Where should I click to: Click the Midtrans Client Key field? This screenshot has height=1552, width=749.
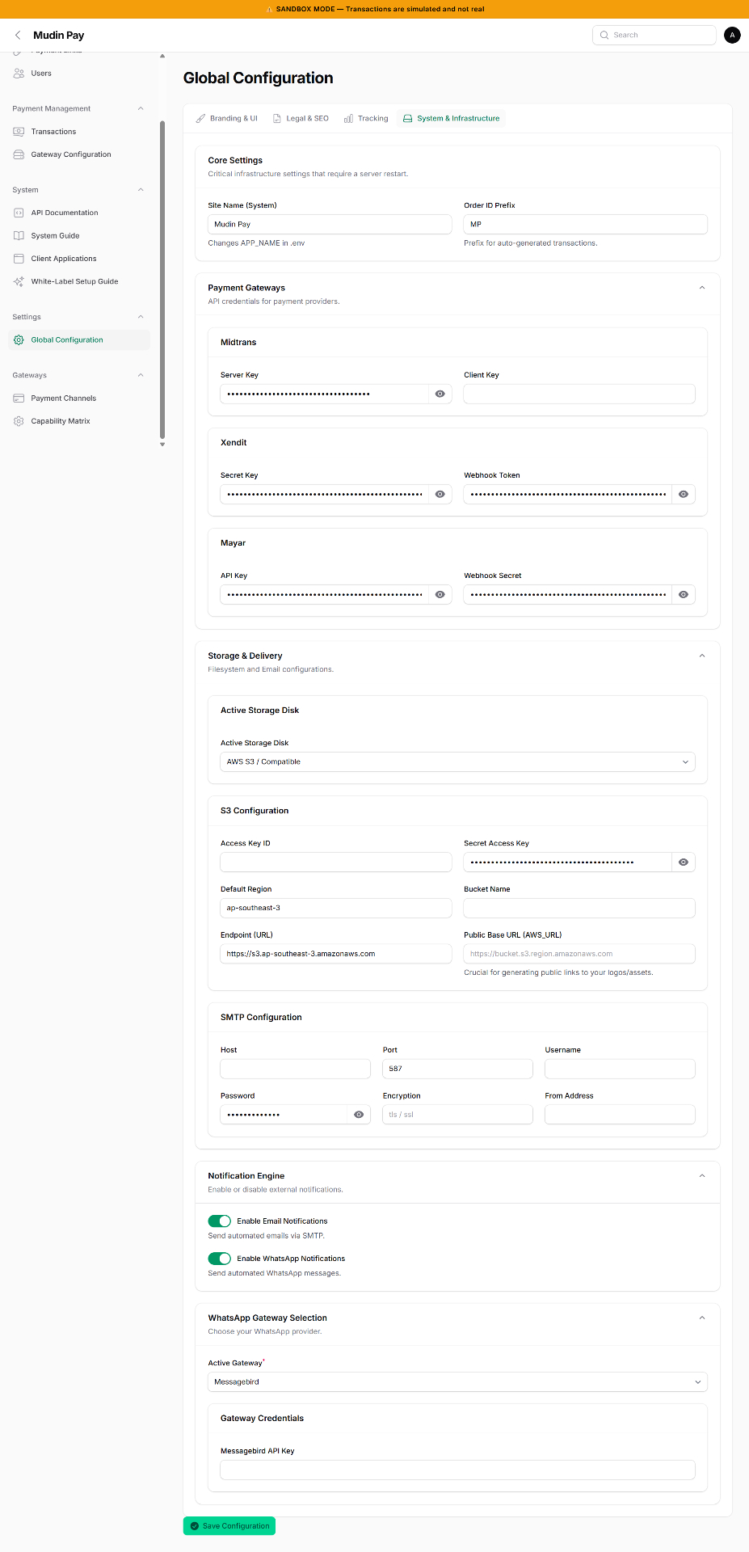[579, 394]
